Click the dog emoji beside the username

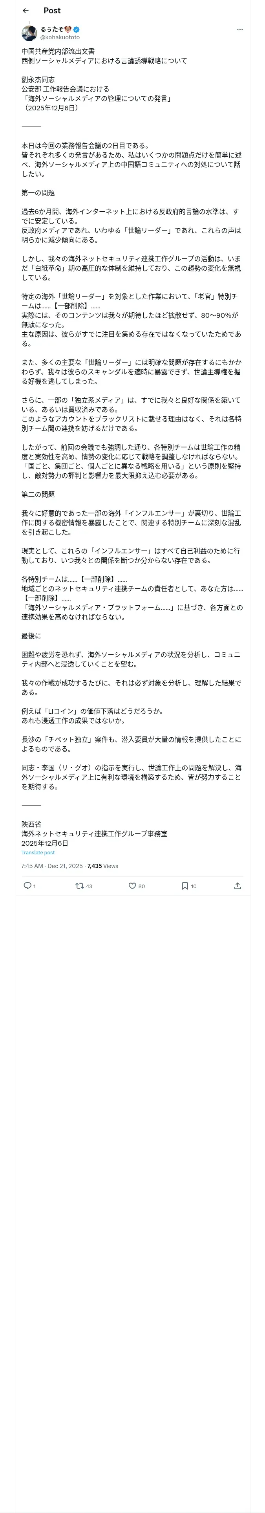(68, 29)
